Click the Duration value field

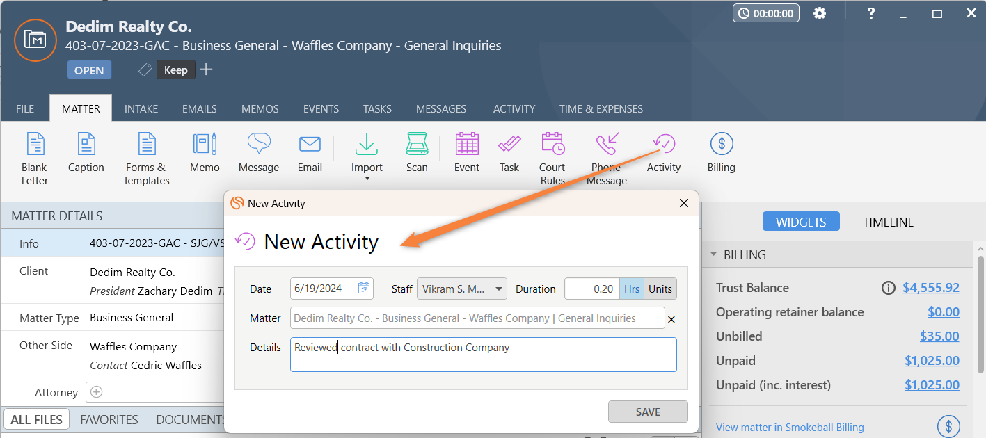[591, 289]
